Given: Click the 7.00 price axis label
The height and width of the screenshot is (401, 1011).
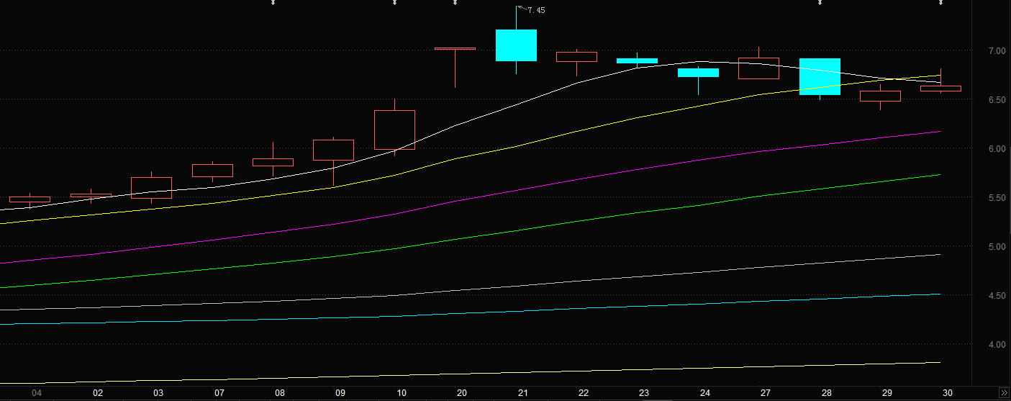Looking at the screenshot, I should click(997, 51).
